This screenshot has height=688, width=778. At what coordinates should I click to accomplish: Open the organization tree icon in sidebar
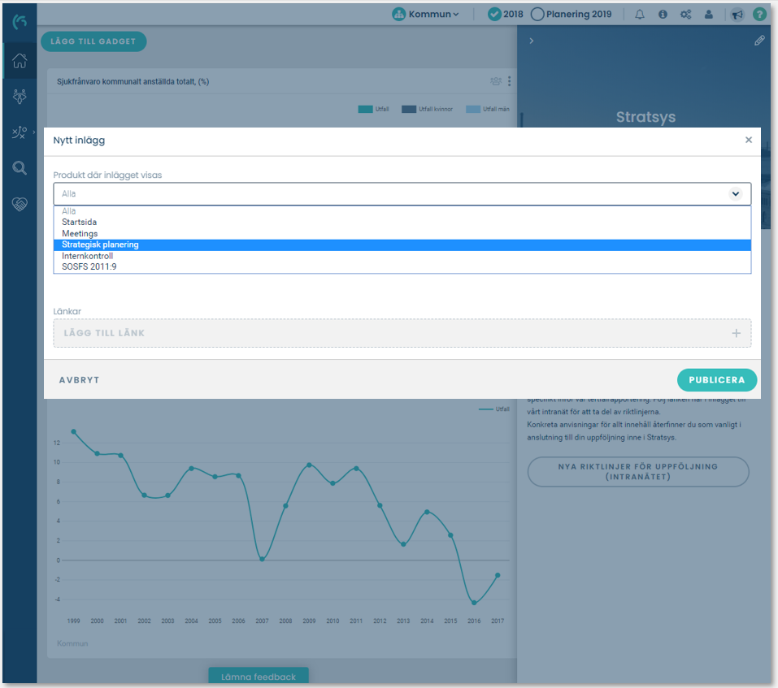click(x=20, y=96)
